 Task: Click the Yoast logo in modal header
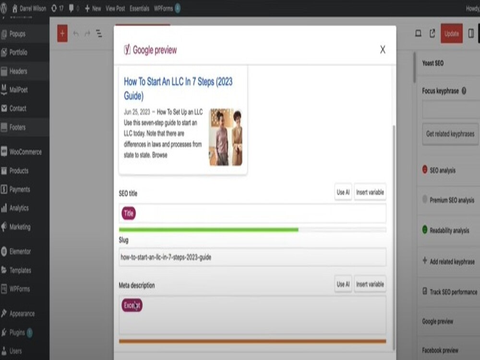(x=127, y=49)
